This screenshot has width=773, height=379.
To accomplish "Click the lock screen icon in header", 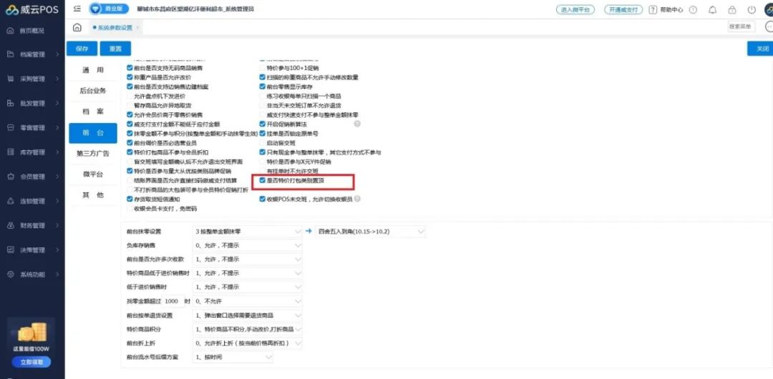I will click(x=732, y=9).
